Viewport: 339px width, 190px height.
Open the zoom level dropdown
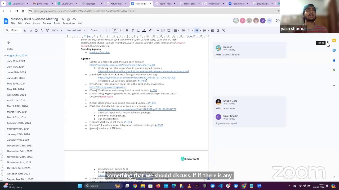click(x=57, y=30)
